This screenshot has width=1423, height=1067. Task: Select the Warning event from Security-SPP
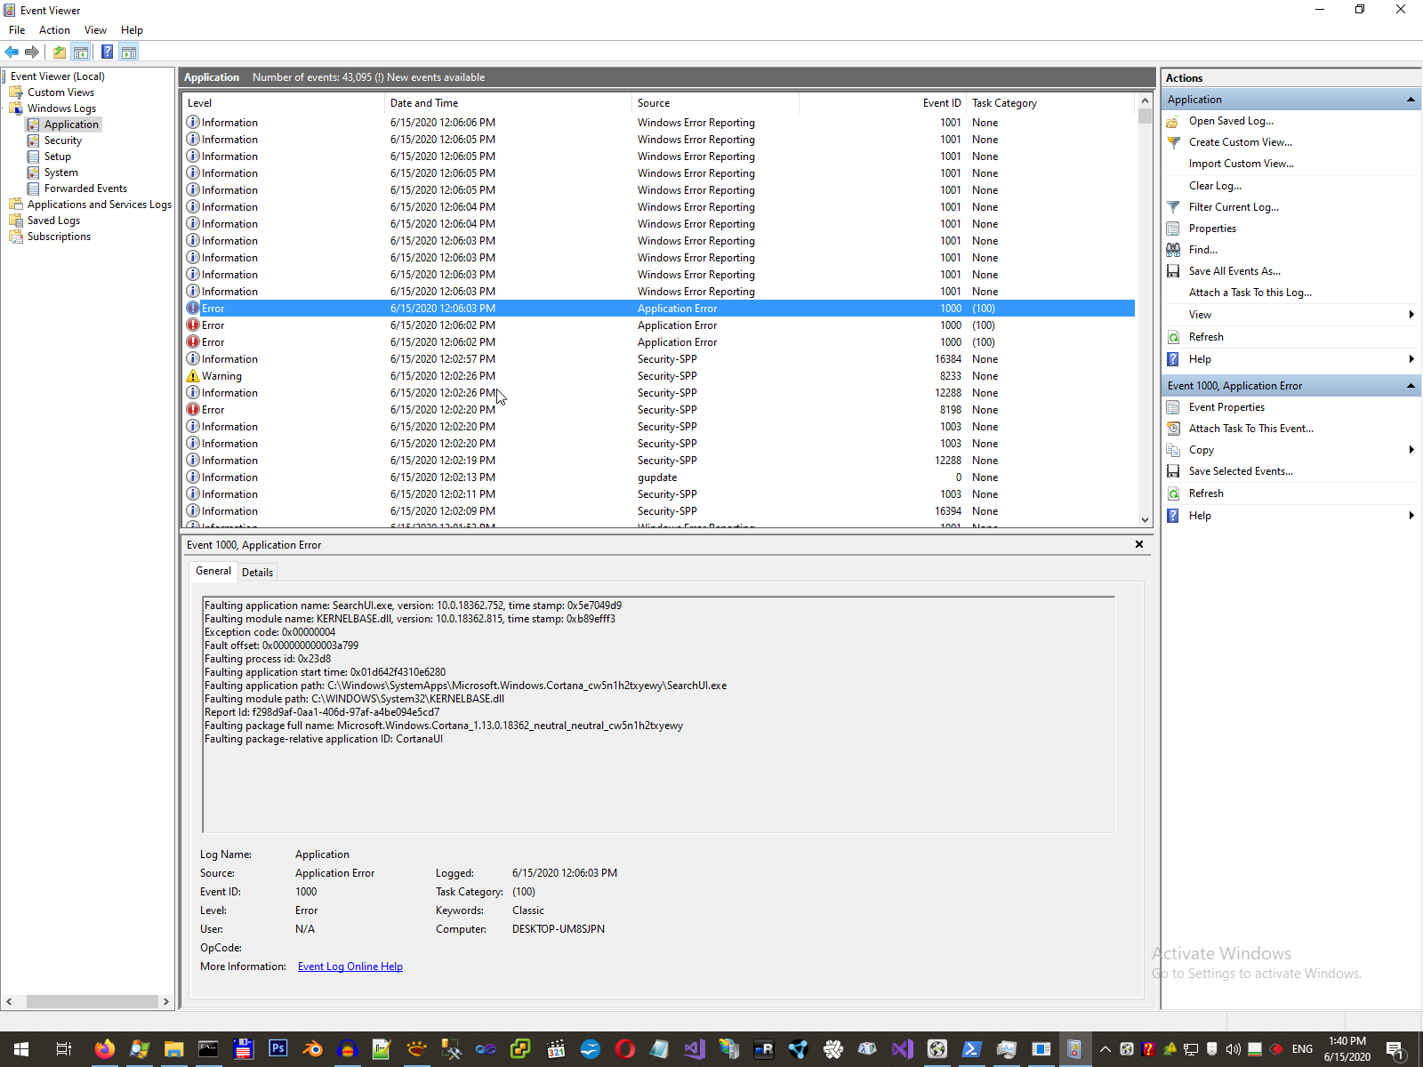tap(658, 376)
